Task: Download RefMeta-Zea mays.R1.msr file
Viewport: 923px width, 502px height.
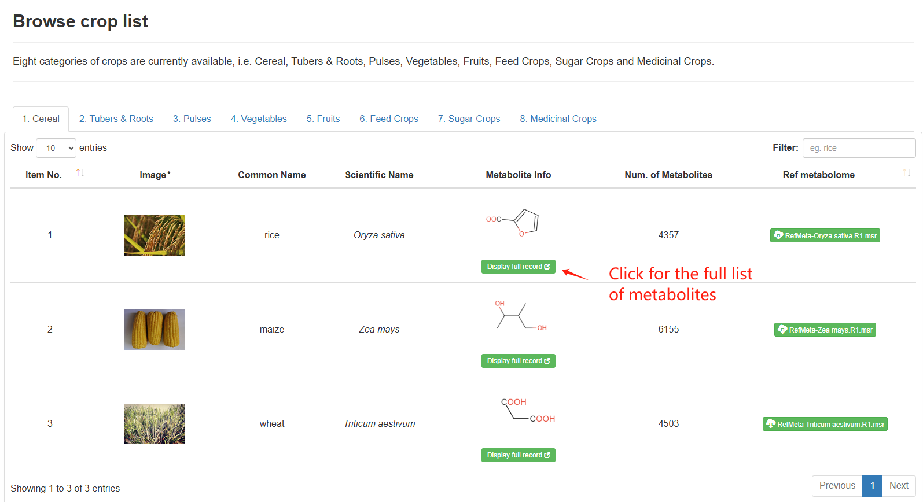Action: pos(825,330)
